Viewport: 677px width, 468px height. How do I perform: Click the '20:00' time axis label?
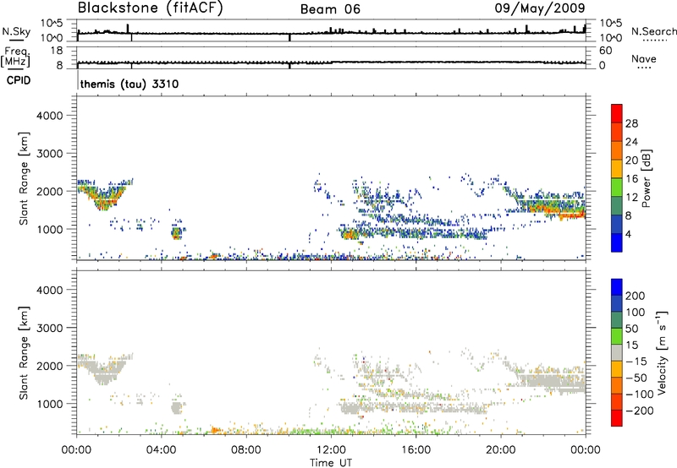(501, 450)
